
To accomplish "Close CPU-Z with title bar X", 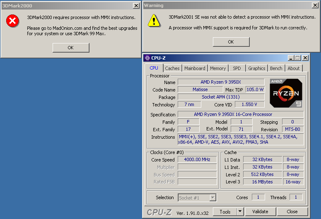I will 305,58.
